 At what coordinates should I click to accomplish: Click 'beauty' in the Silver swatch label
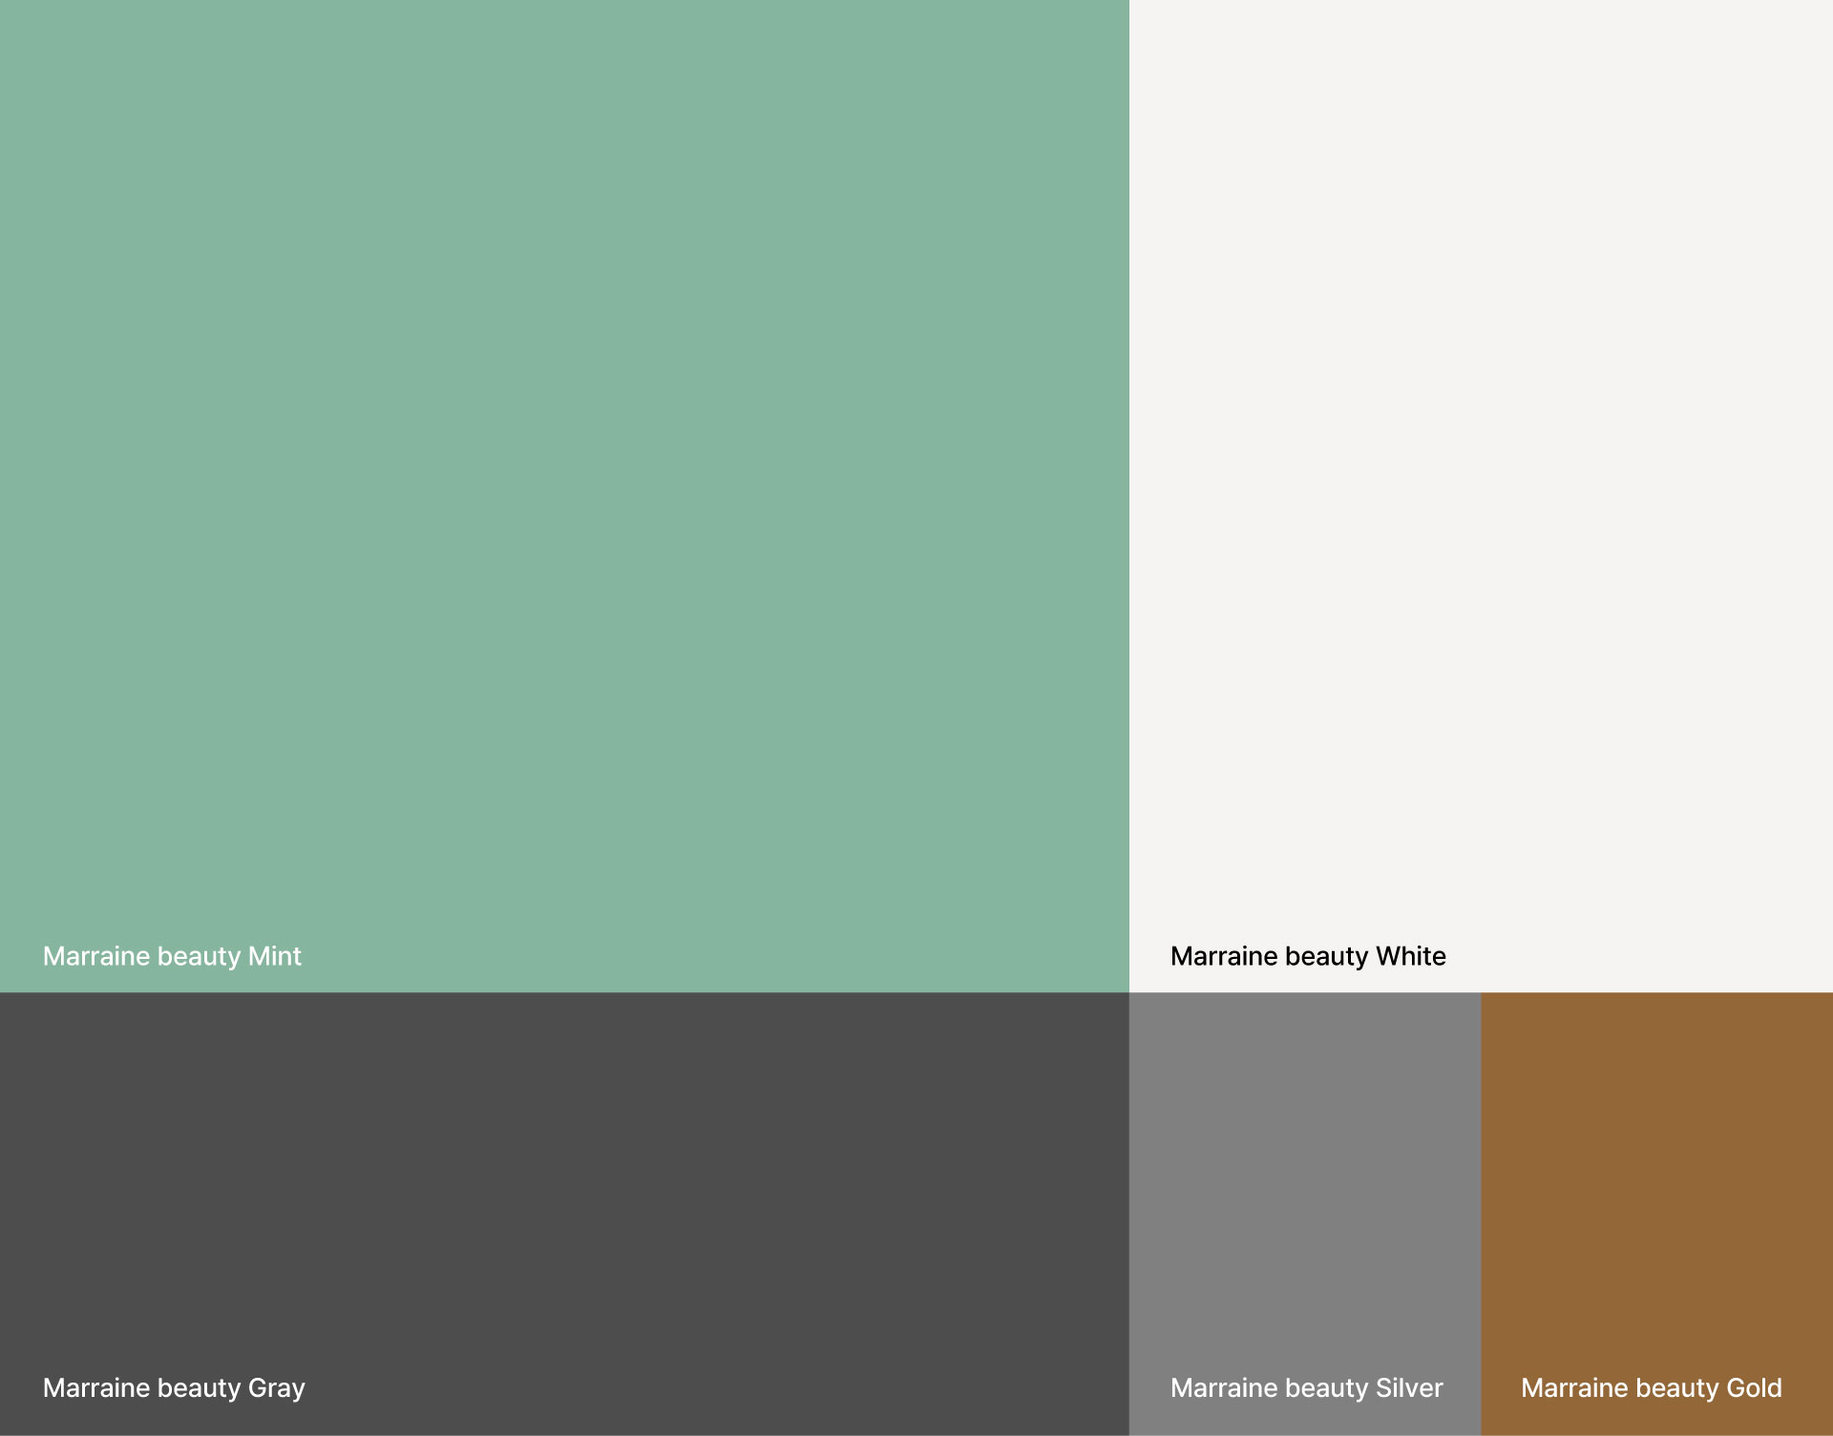(x=1326, y=1388)
